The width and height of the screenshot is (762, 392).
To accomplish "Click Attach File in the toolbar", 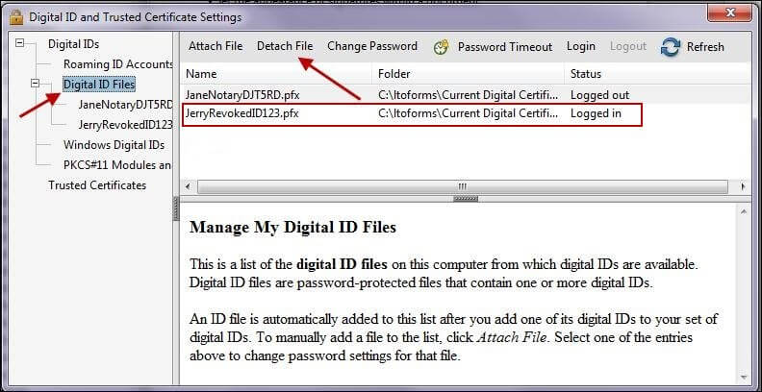I will 216,46.
